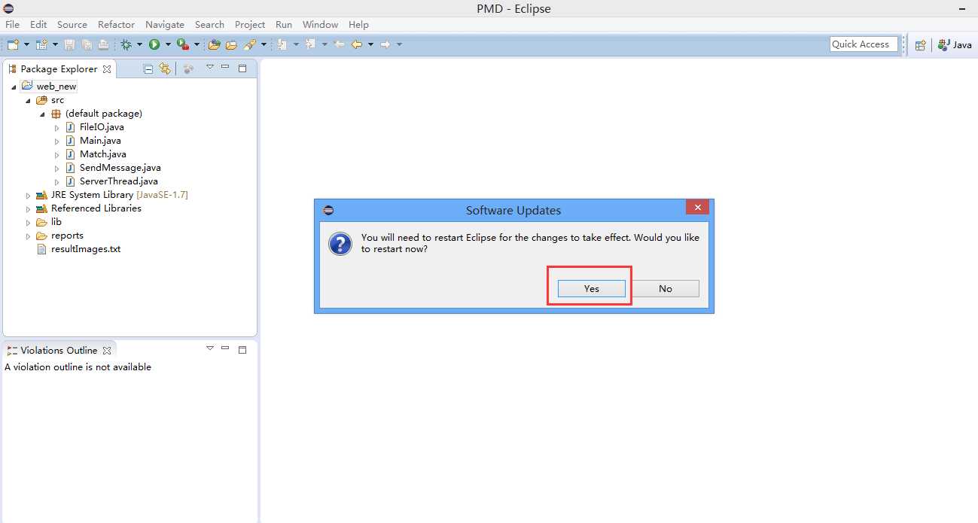The width and height of the screenshot is (978, 523).
Task: Open the Debug configurations dropdown arrow
Action: tap(139, 44)
